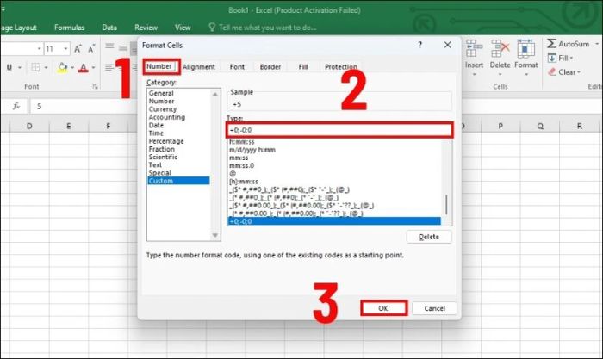Image resolution: width=603 pixels, height=359 pixels.
Task: Select Custom category
Action: click(179, 181)
